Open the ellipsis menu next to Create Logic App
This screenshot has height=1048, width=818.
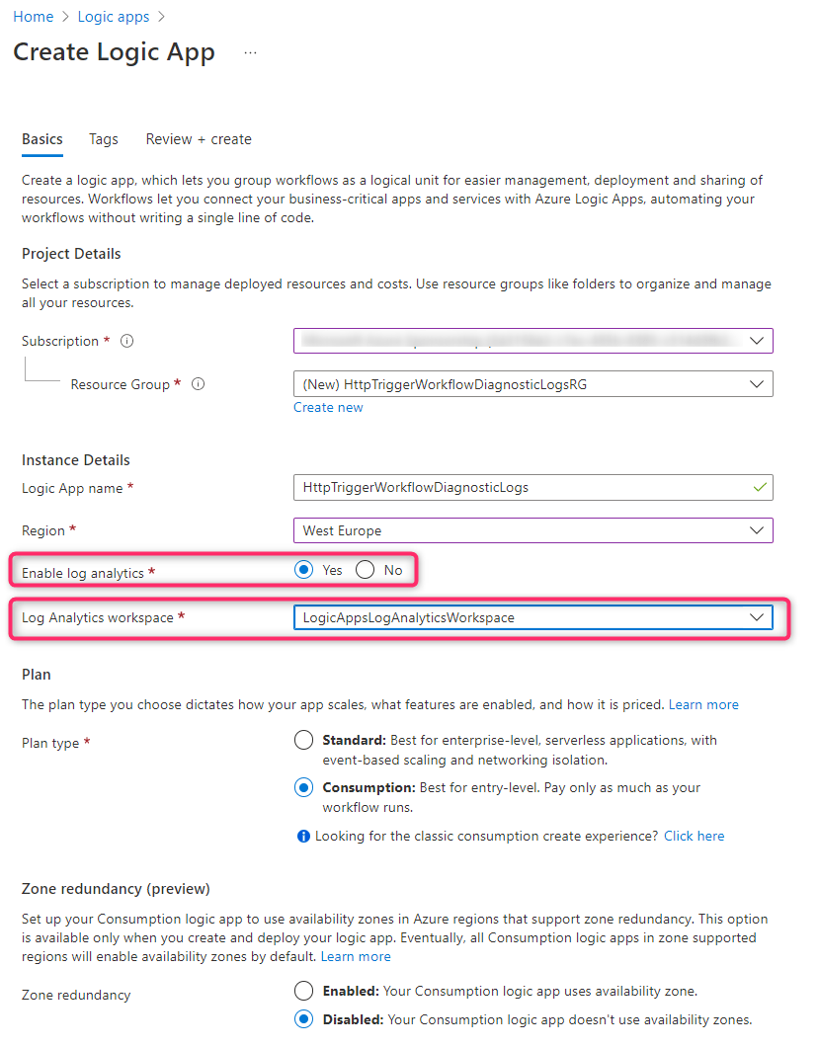pyautogui.click(x=250, y=53)
